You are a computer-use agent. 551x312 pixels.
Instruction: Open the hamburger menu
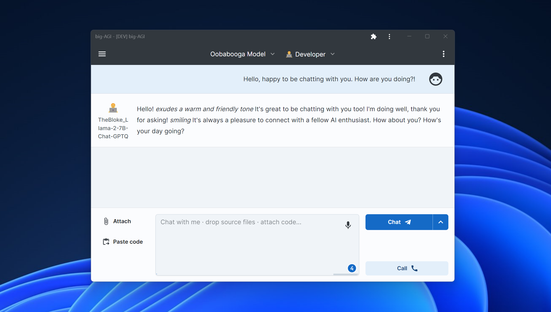(x=102, y=54)
